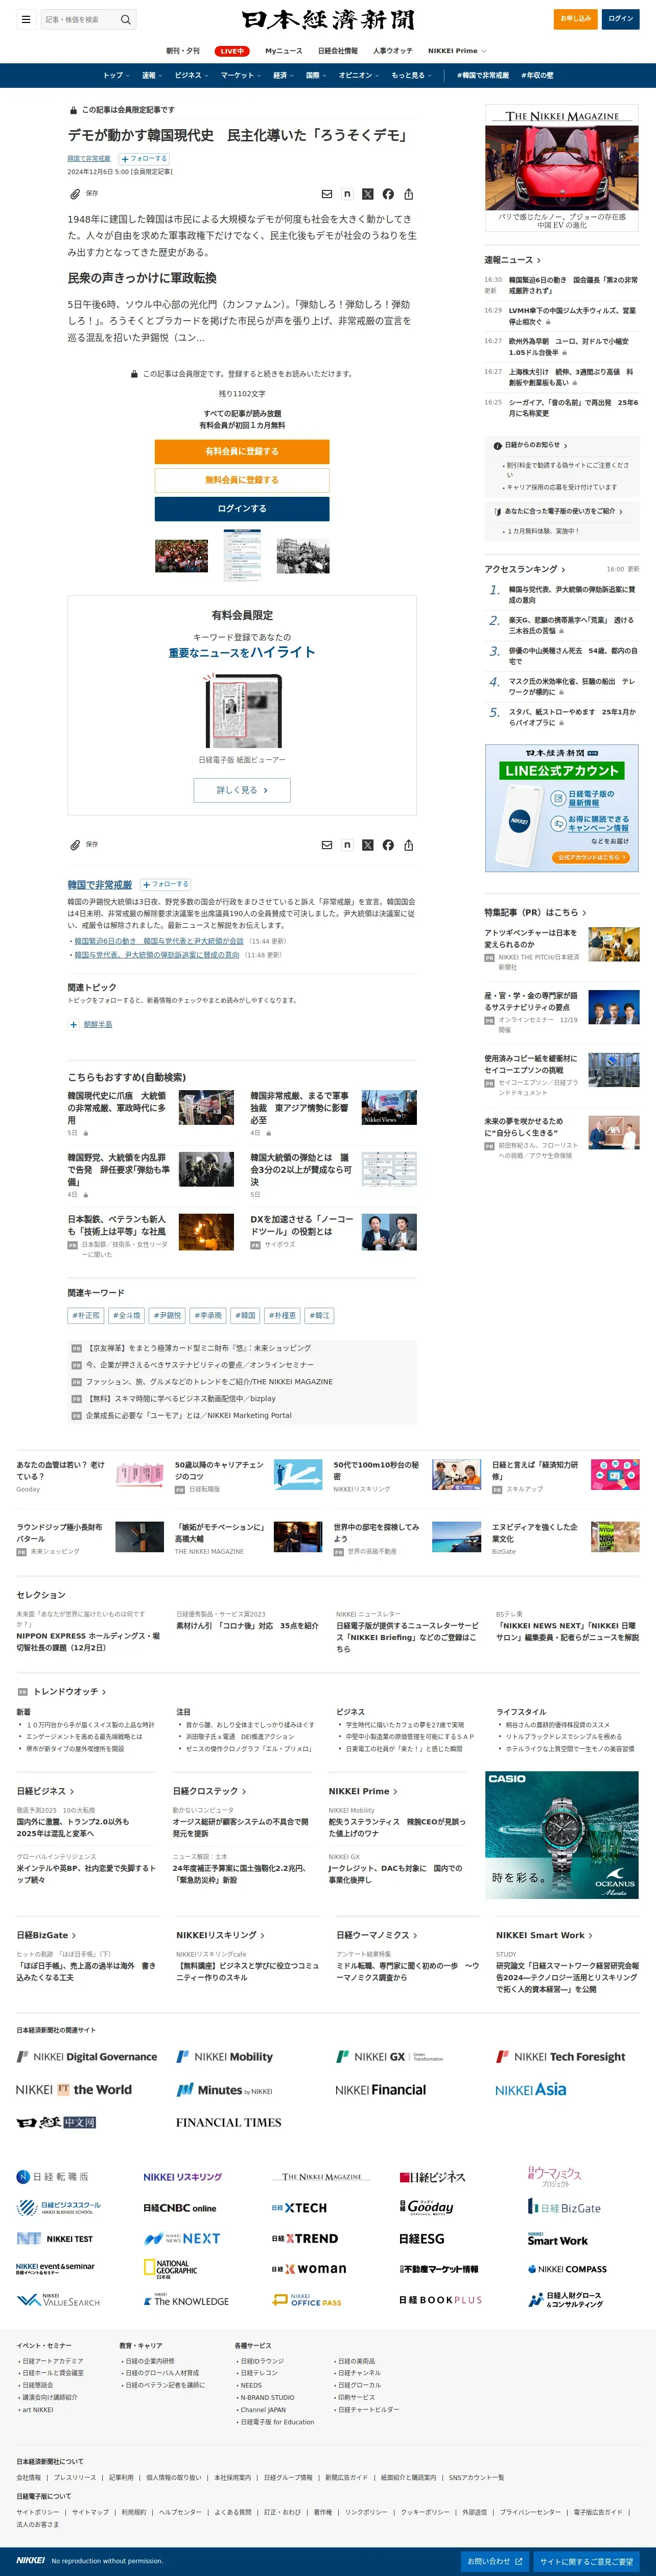This screenshot has height=2576, width=656.
Task: Open the アクセスランキング heading
Action: pyautogui.click(x=524, y=569)
